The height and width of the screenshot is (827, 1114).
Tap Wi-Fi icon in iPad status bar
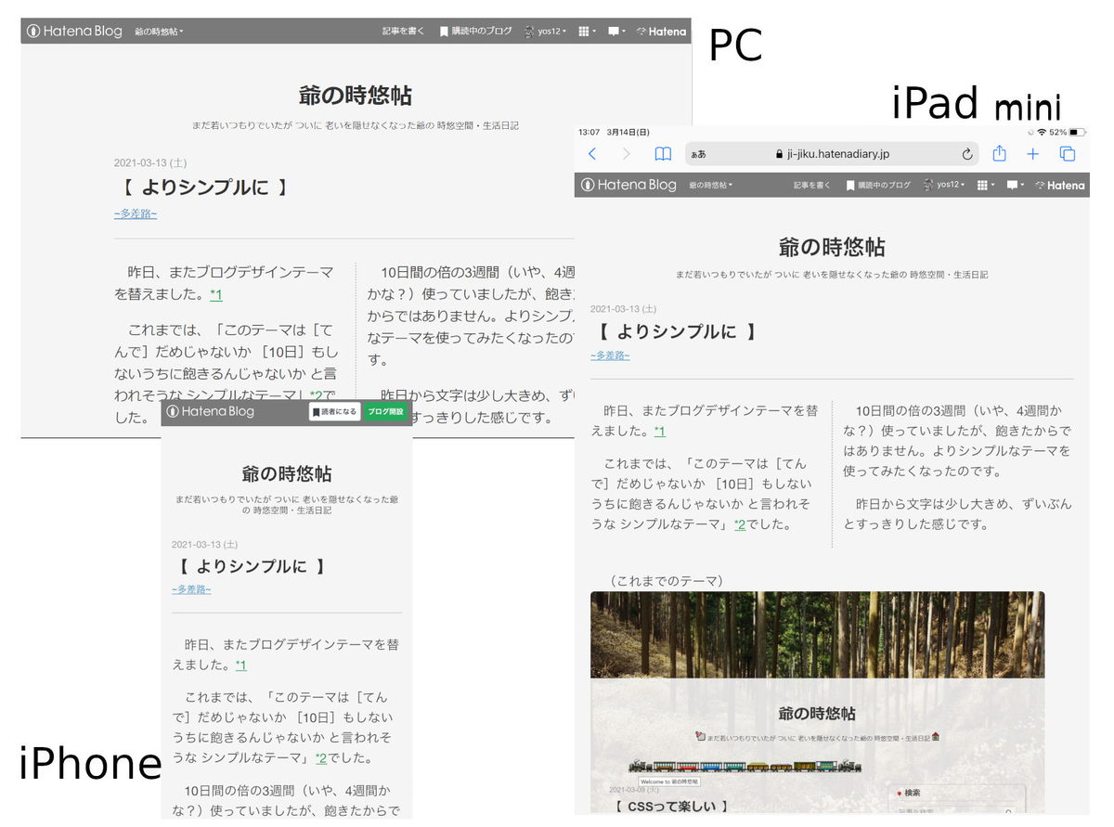[x=1043, y=133]
